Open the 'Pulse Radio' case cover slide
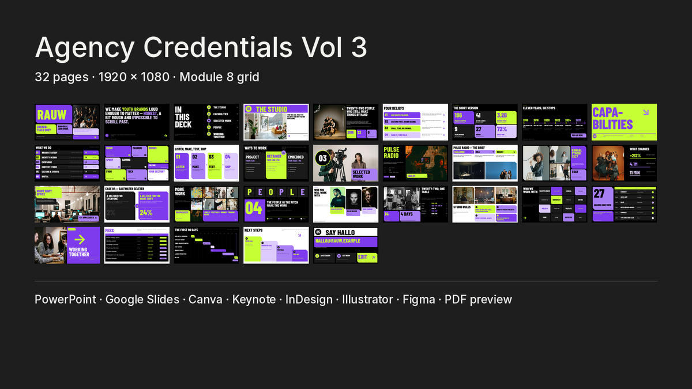692x389 pixels. tap(415, 163)
